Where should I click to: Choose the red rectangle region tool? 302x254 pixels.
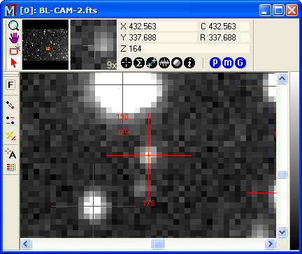click(x=14, y=50)
